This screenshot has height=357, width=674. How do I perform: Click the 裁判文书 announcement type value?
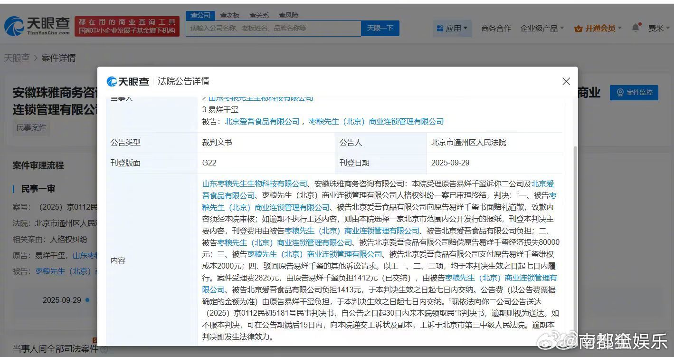pyautogui.click(x=217, y=142)
